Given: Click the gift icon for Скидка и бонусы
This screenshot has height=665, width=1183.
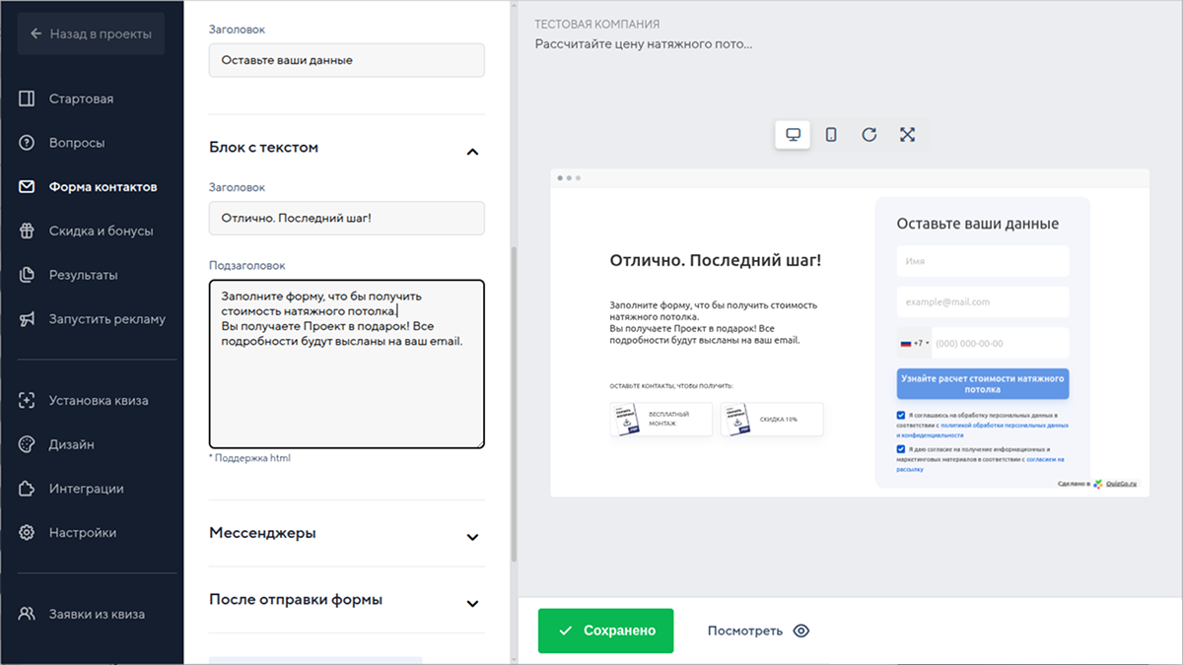Looking at the screenshot, I should click(28, 231).
